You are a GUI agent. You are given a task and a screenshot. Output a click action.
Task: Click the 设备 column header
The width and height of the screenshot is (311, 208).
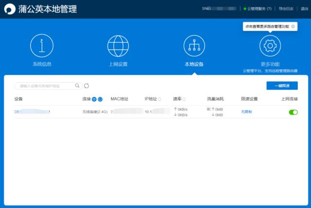pyautogui.click(x=18, y=99)
